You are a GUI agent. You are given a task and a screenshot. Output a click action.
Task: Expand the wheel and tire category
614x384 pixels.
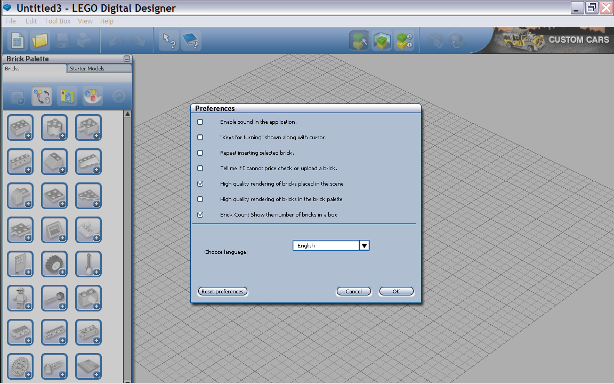pyautogui.click(x=54, y=264)
